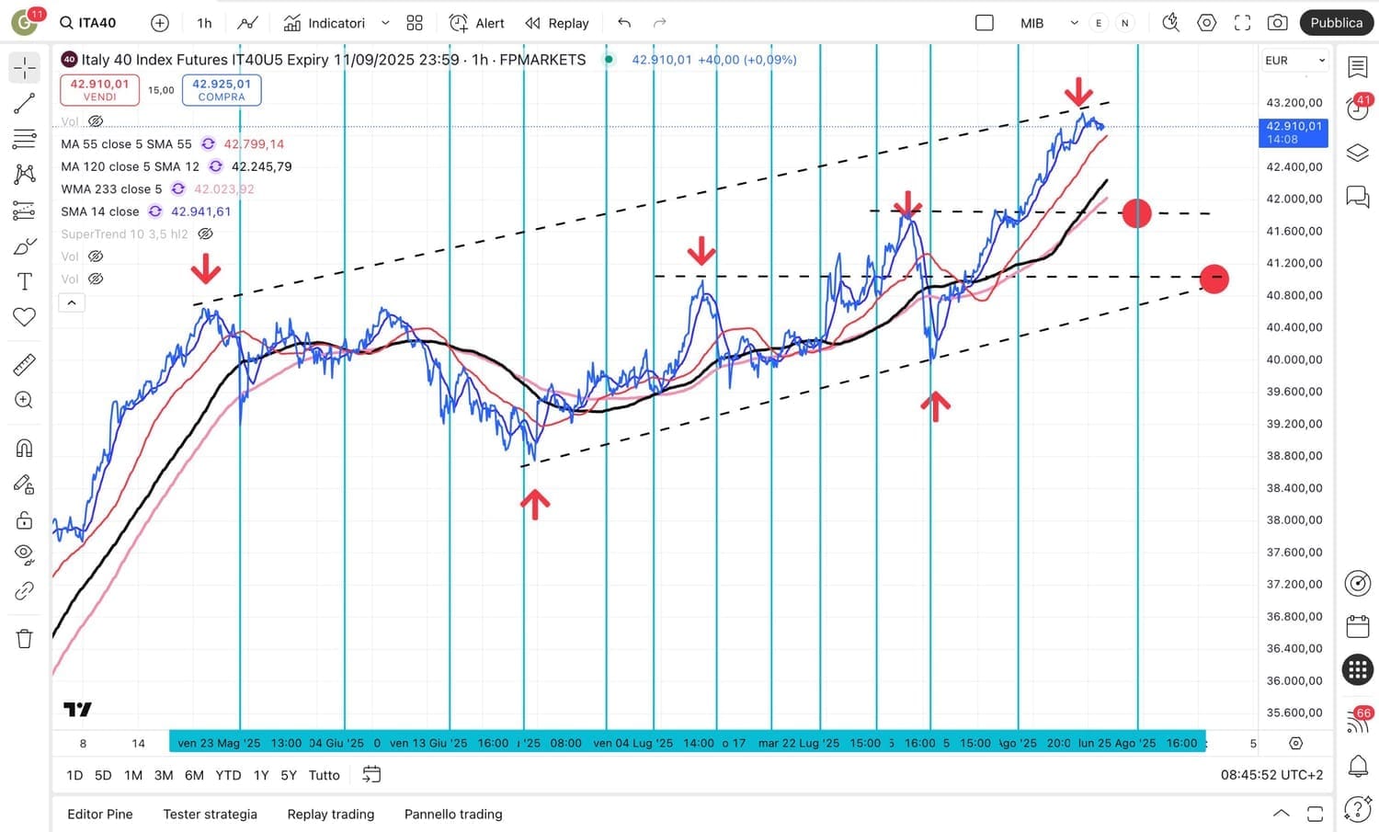Click the Pubblica button

[x=1337, y=23]
